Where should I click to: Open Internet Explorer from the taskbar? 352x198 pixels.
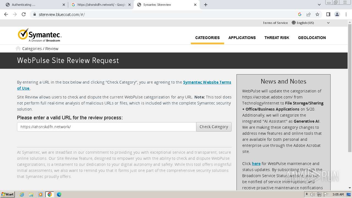22,194
